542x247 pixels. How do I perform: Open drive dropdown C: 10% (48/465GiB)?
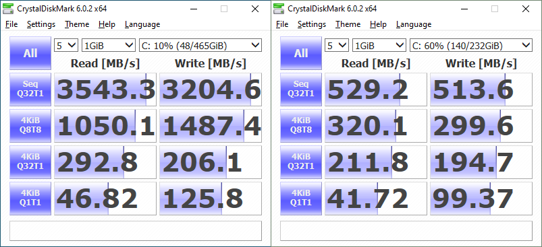point(200,45)
